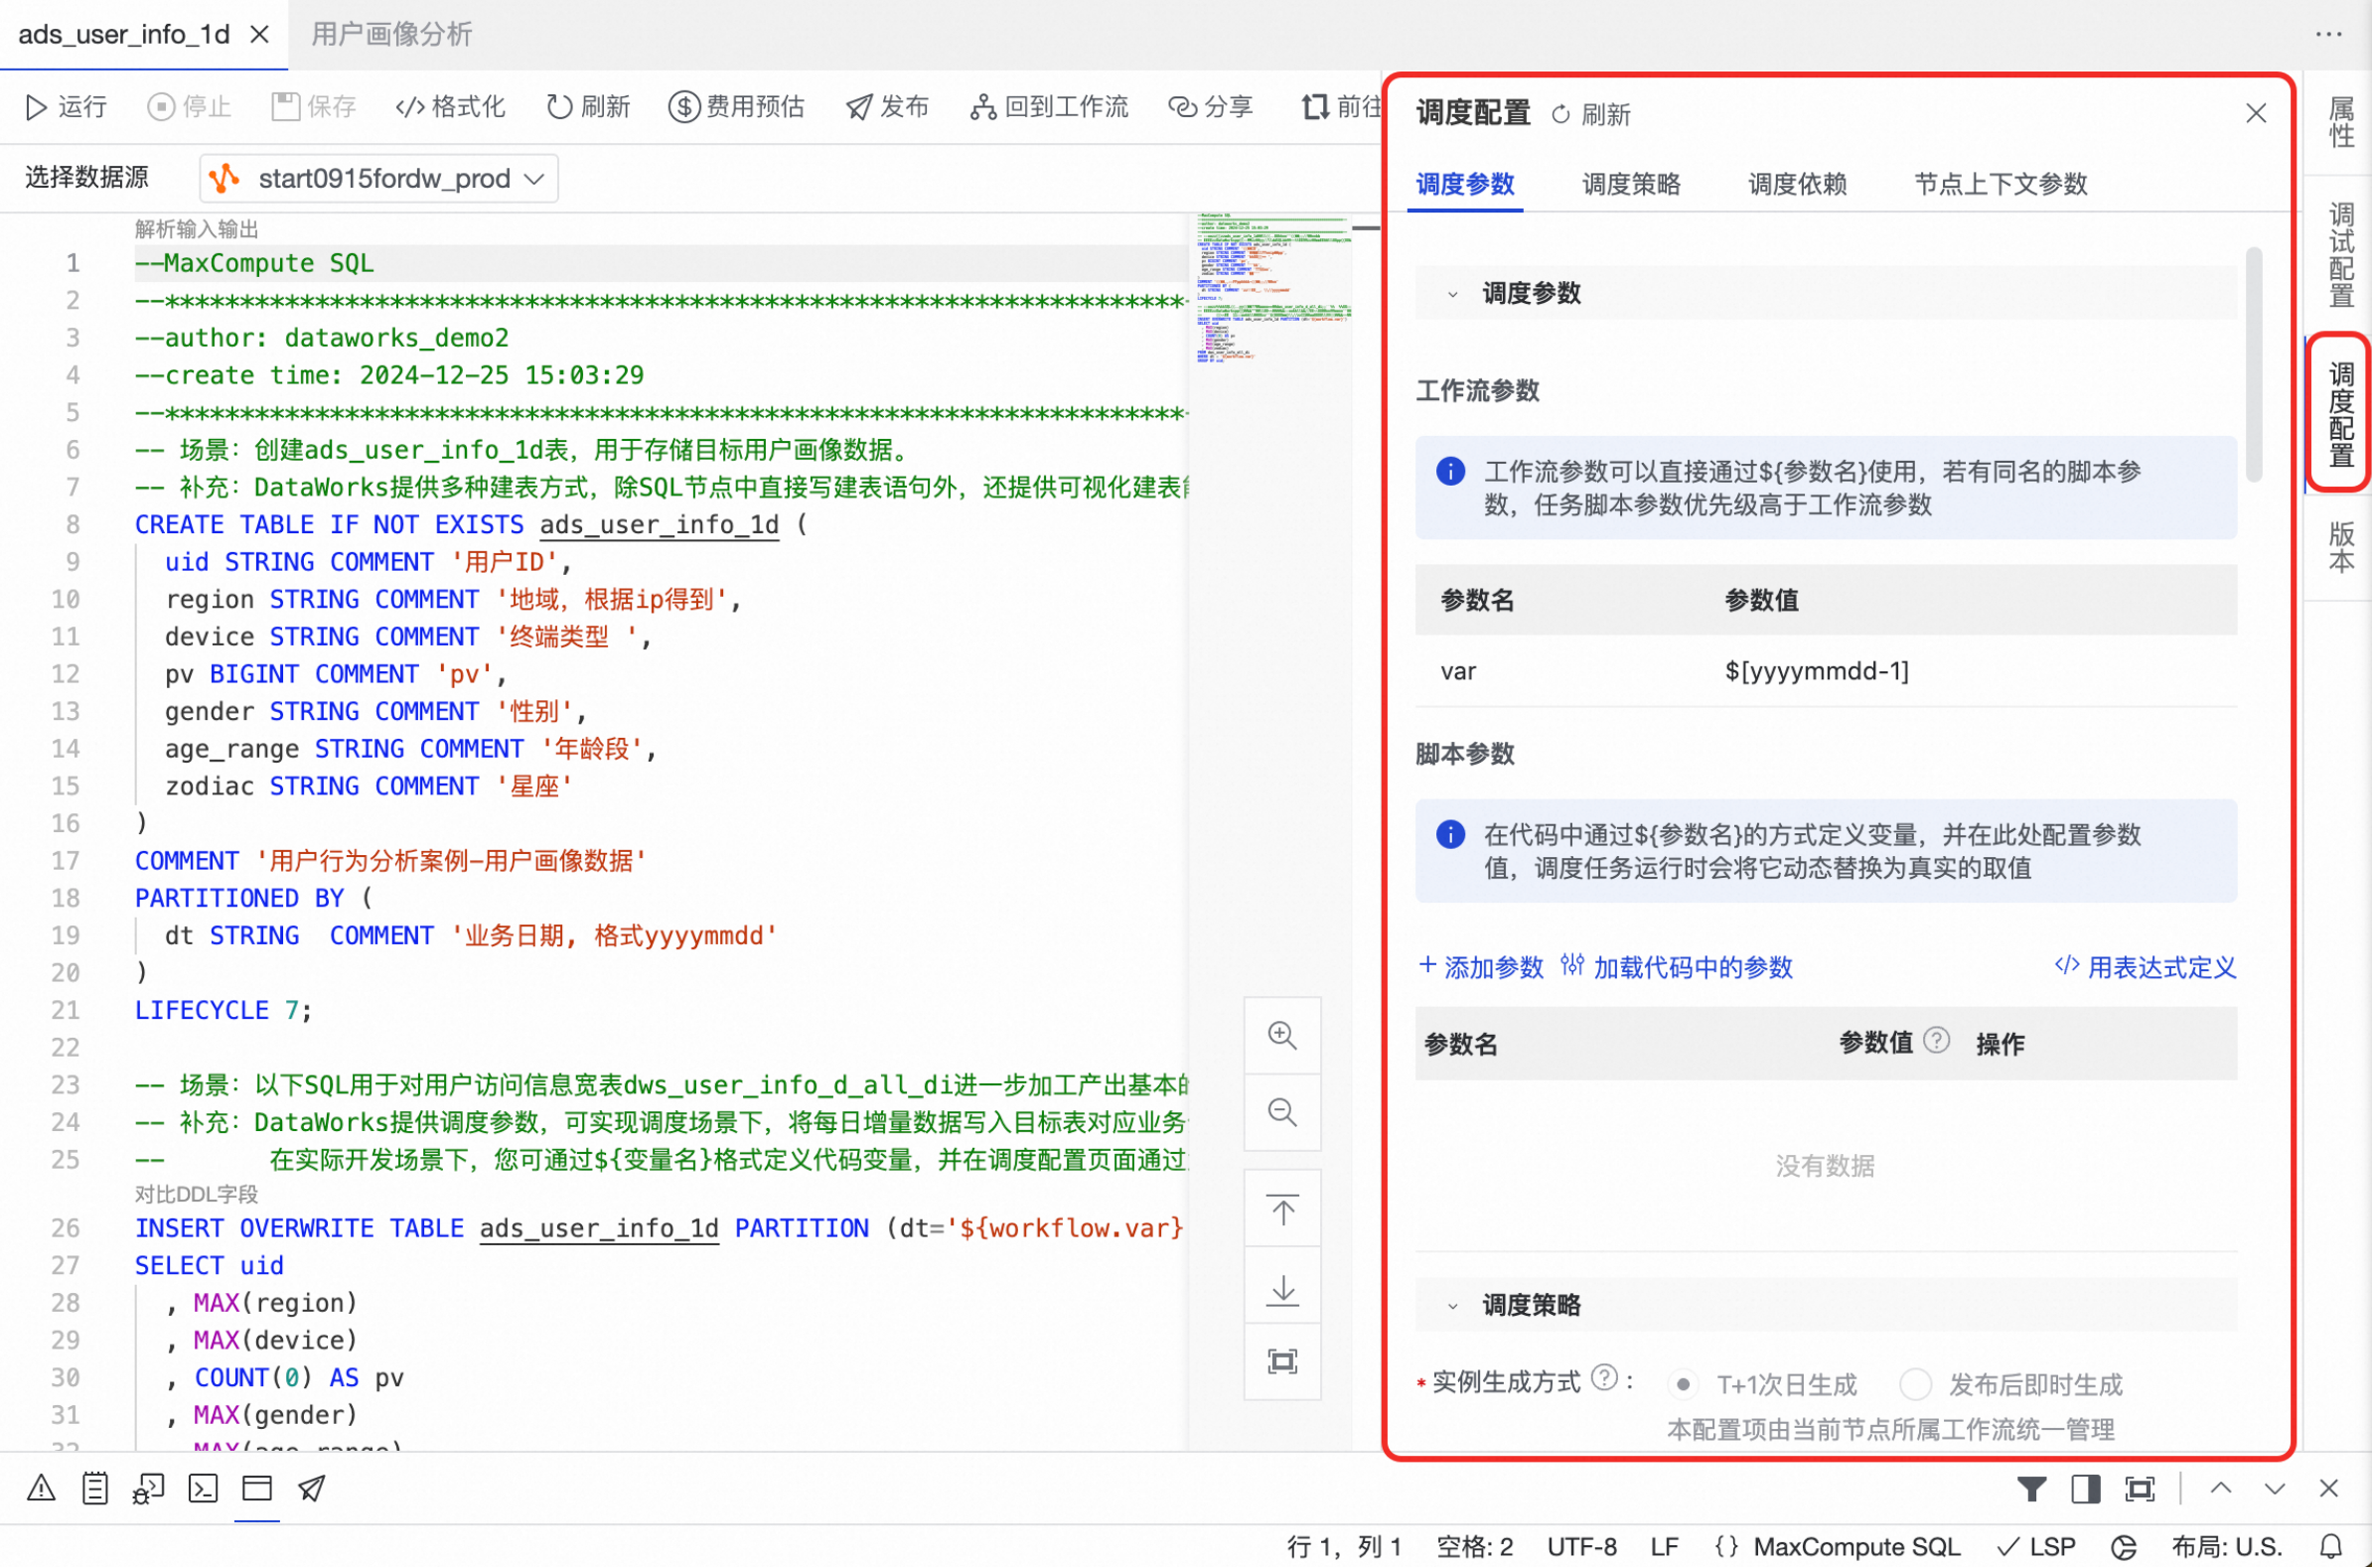Open the terminal icon in bottom panel
Screen dimensions: 2372x1567
point(203,1490)
